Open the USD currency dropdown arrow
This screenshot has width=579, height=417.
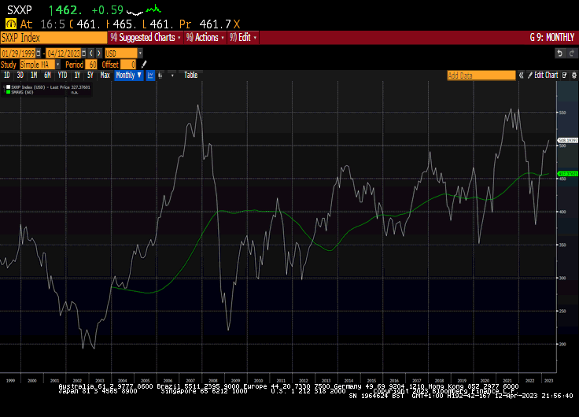pyautogui.click(x=140, y=54)
